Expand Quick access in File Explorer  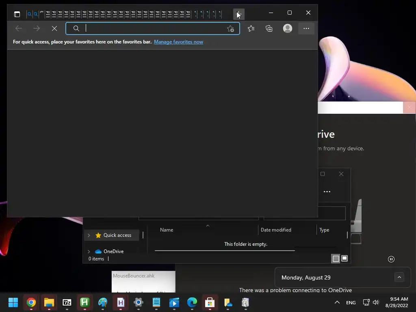[x=89, y=235]
